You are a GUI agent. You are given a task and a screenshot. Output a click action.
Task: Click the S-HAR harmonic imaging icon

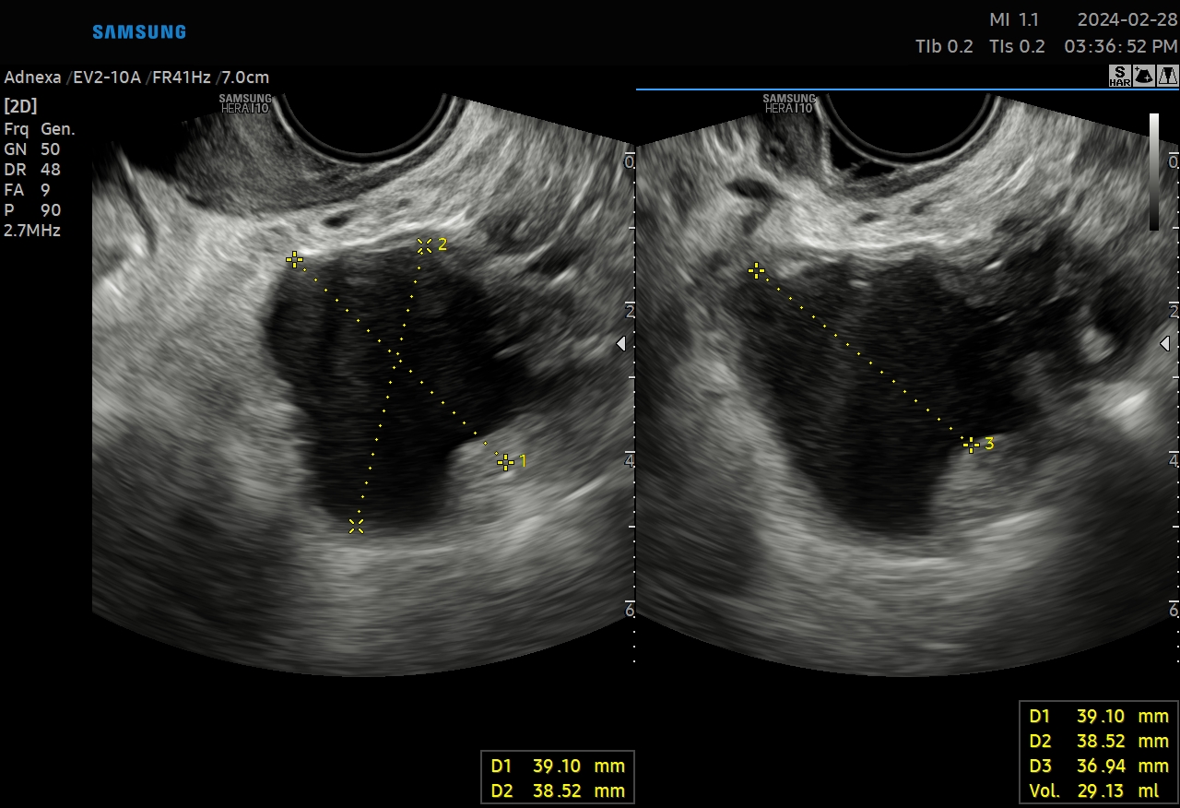[x=1119, y=77]
